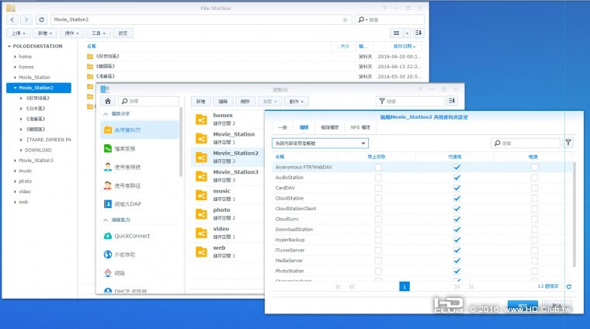This screenshot has height=329, width=590.
Task: Select the Movie_Station3 shared folder icon
Action: click(x=201, y=175)
